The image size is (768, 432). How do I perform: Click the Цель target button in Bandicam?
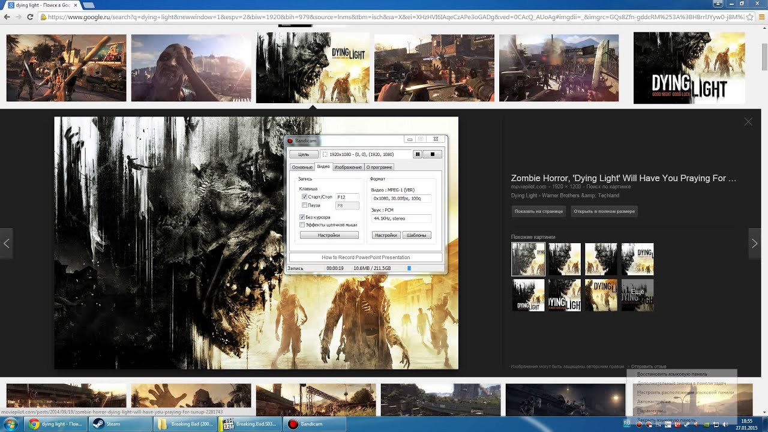click(x=304, y=154)
